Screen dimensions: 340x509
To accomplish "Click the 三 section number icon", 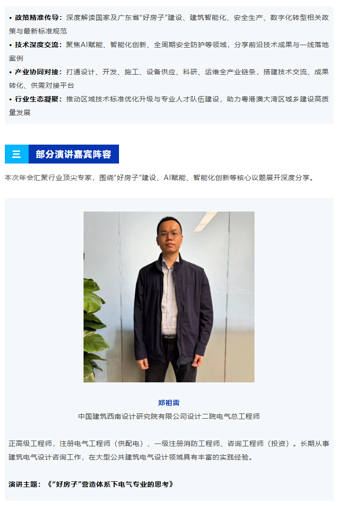I will point(17,154).
